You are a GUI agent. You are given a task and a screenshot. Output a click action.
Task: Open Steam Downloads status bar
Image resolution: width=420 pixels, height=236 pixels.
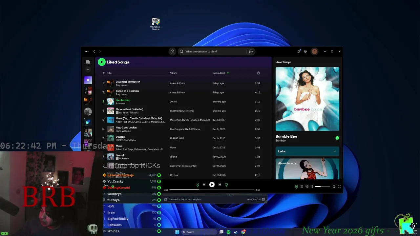tap(183, 199)
